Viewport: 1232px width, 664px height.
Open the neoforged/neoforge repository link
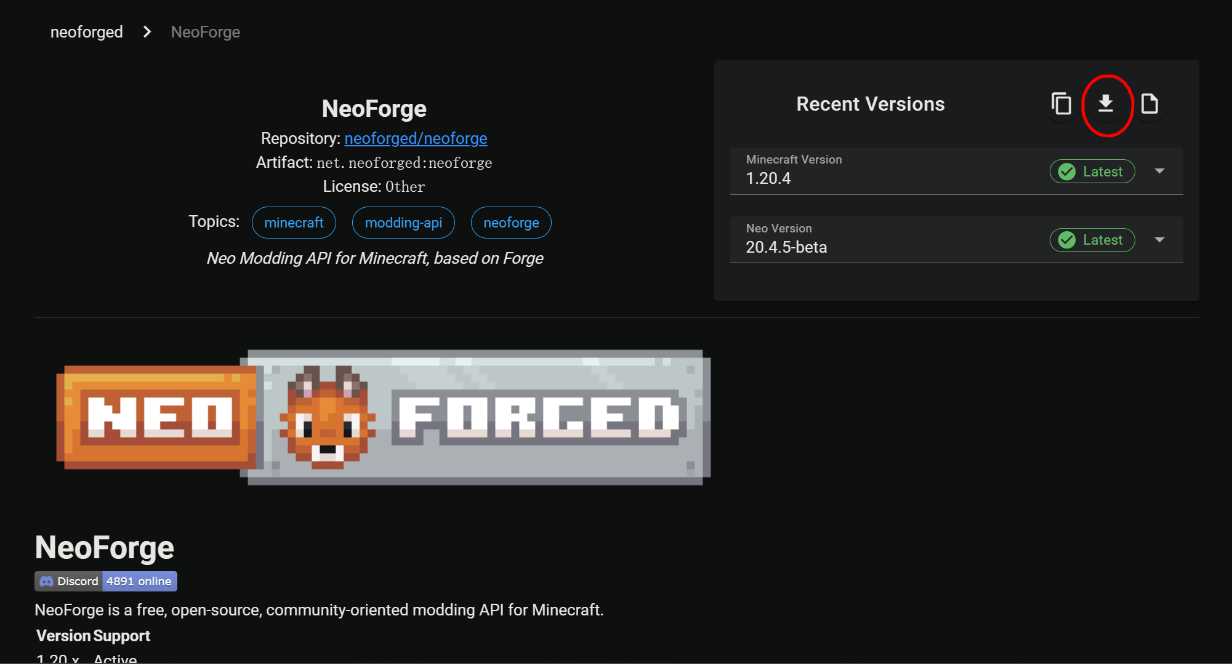click(x=416, y=138)
